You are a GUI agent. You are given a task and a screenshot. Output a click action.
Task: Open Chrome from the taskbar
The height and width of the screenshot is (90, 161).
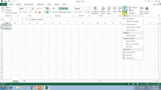point(32,87)
